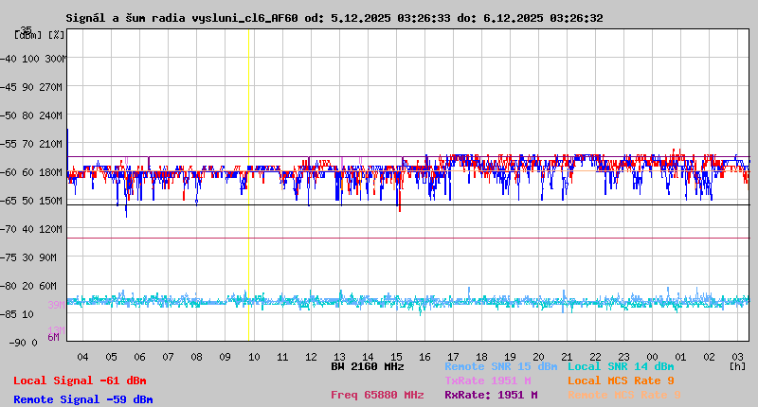
Task: Select the Local SNR 14 dBm legend entry
Action: [x=621, y=366]
